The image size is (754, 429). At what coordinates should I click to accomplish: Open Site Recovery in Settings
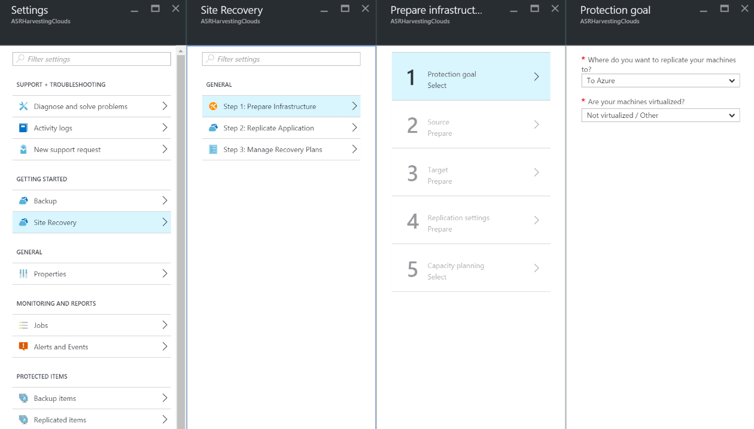92,223
